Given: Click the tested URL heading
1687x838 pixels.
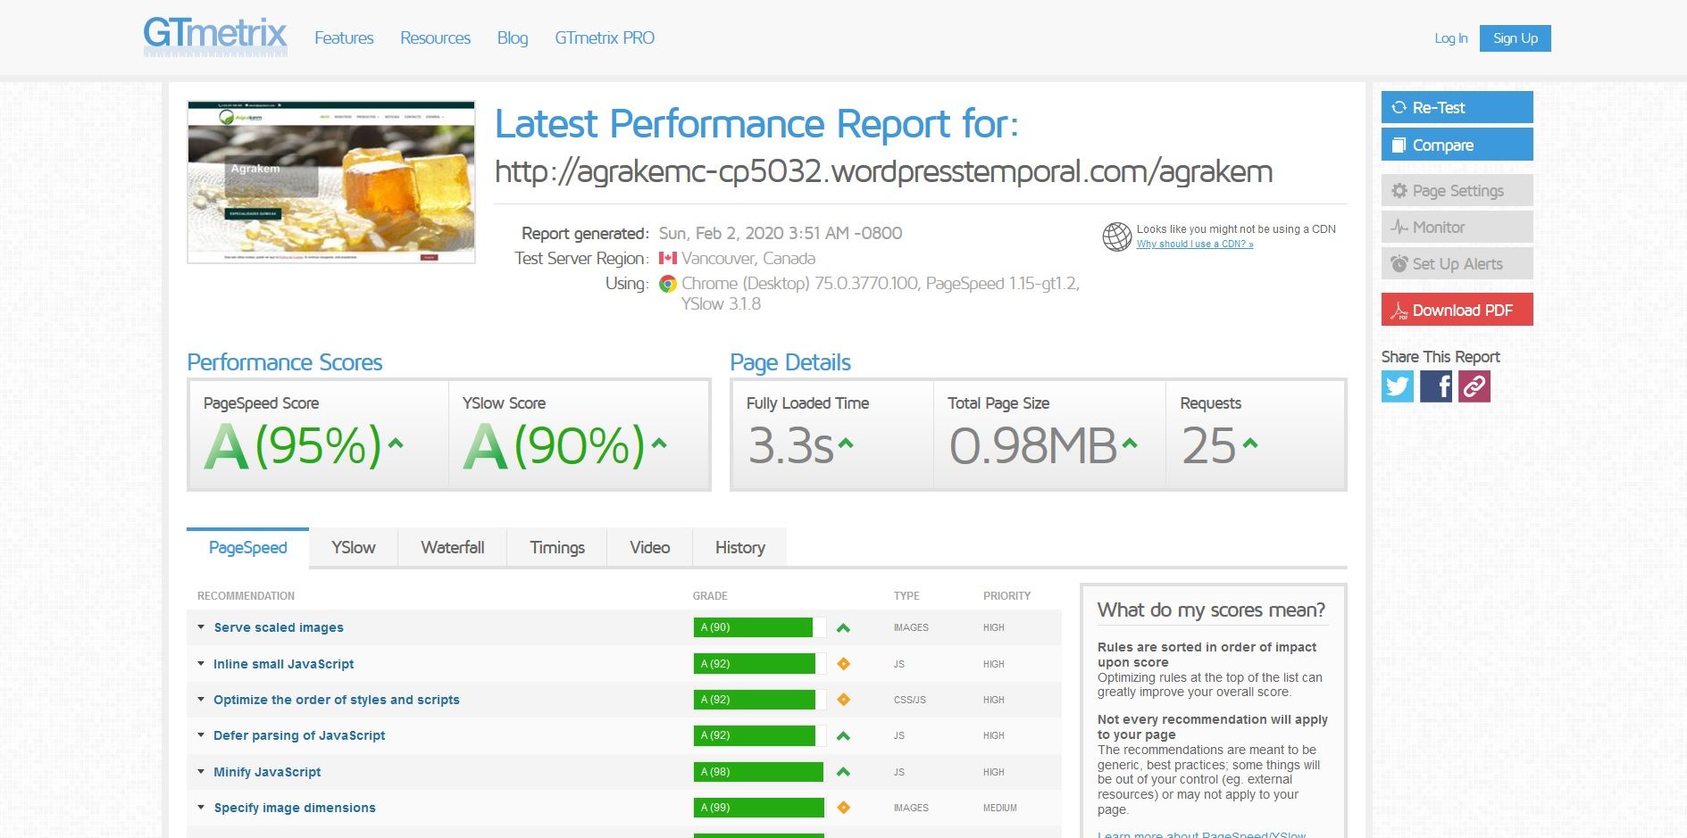Looking at the screenshot, I should click(x=884, y=171).
